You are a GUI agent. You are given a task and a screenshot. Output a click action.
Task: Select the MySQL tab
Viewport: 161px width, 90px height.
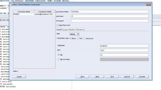(72, 30)
